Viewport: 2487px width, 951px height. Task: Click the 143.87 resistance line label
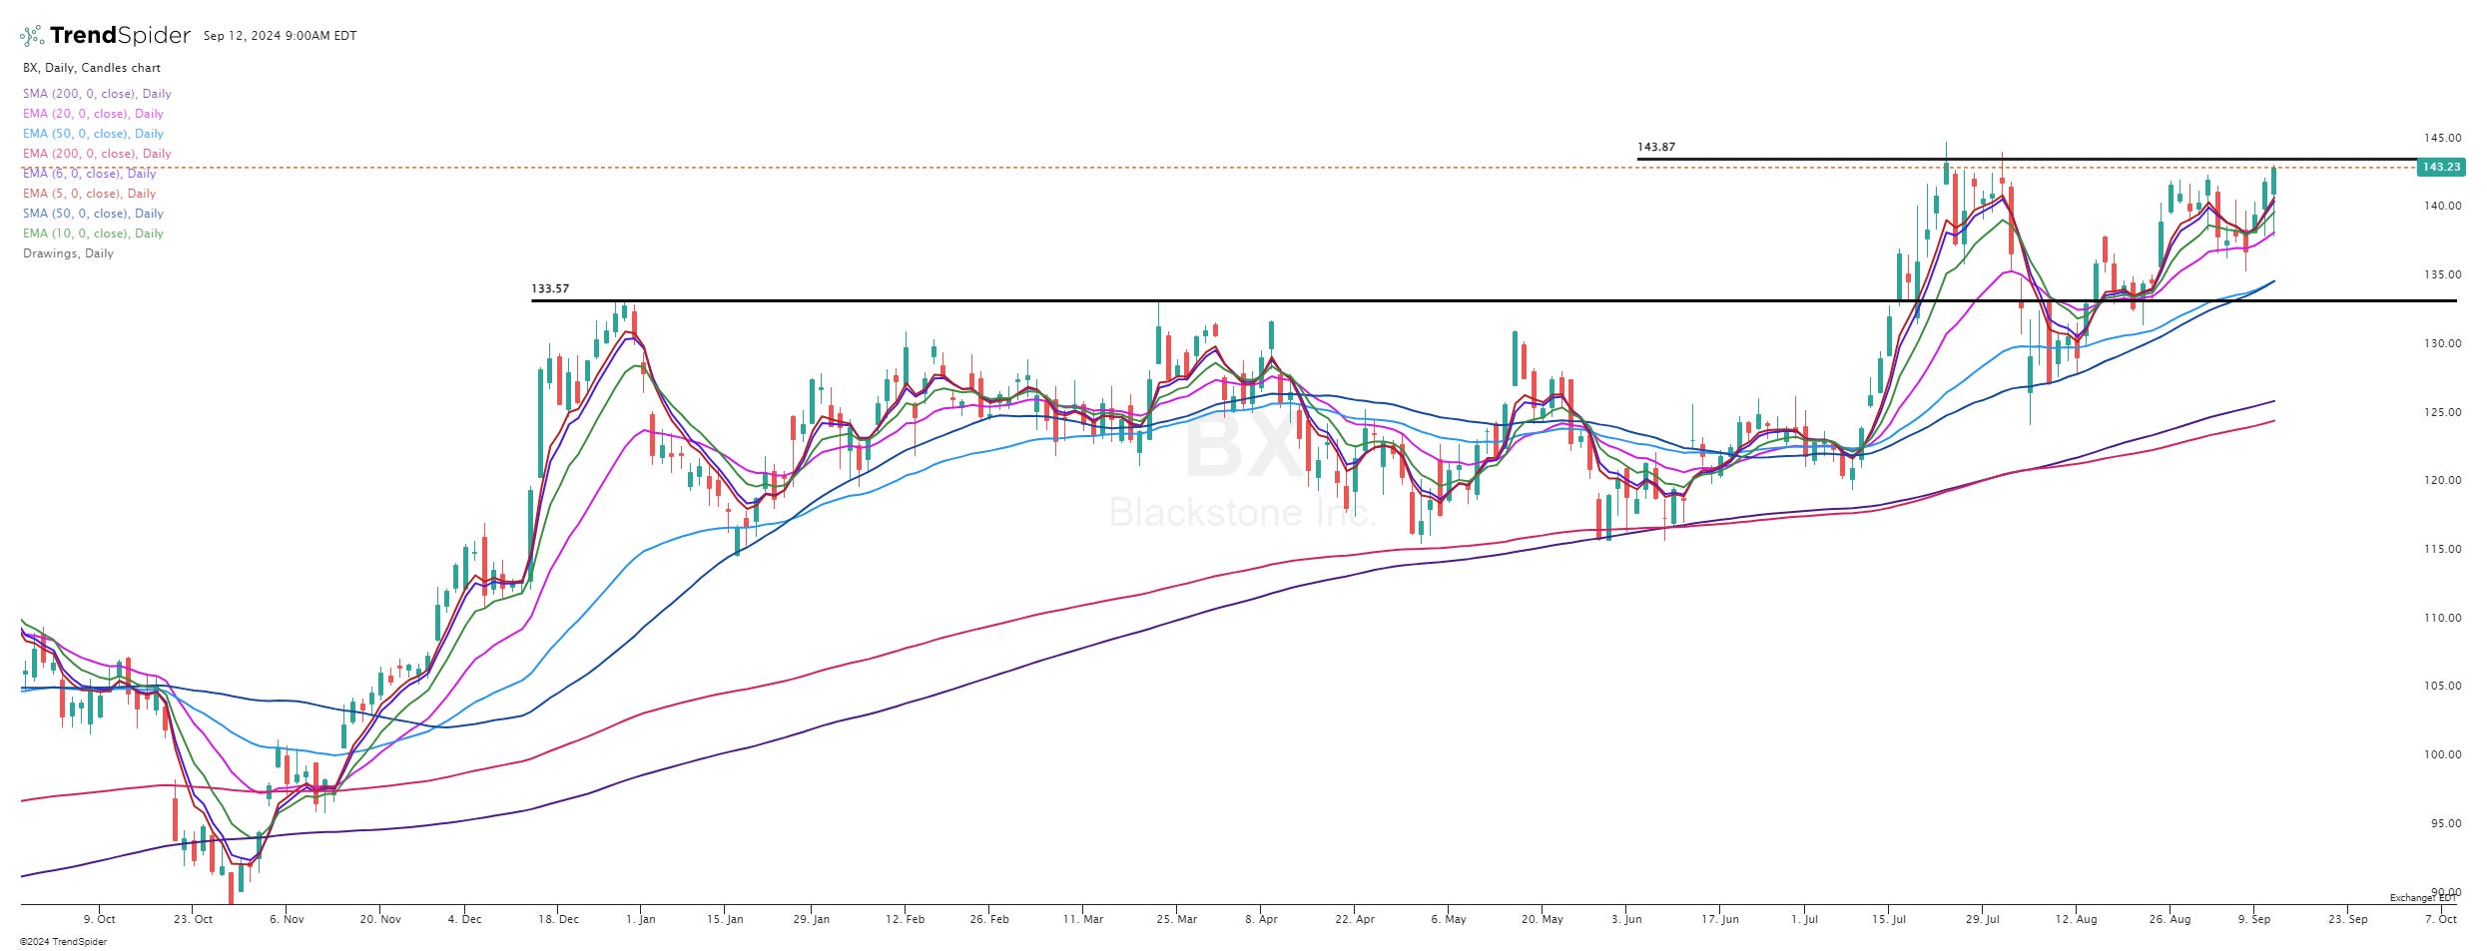click(x=1656, y=147)
